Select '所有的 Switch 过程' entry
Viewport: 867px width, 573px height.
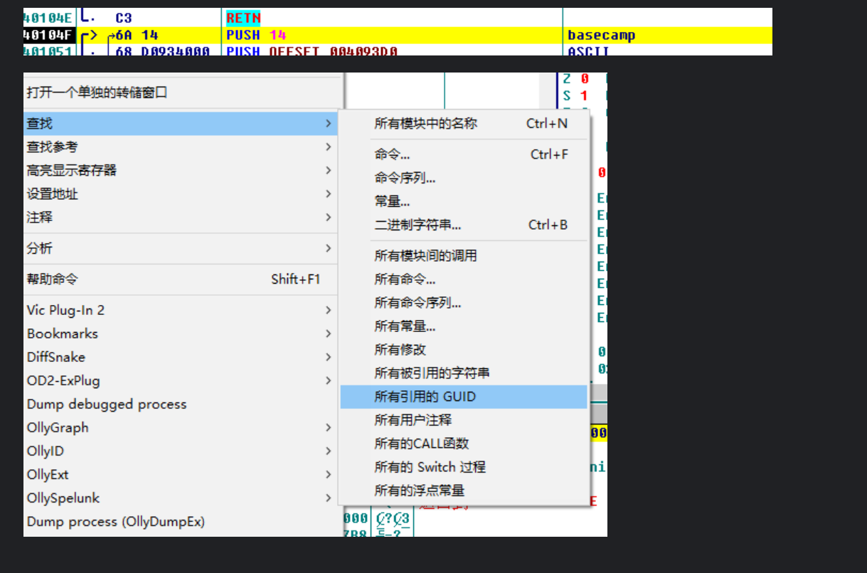point(430,467)
